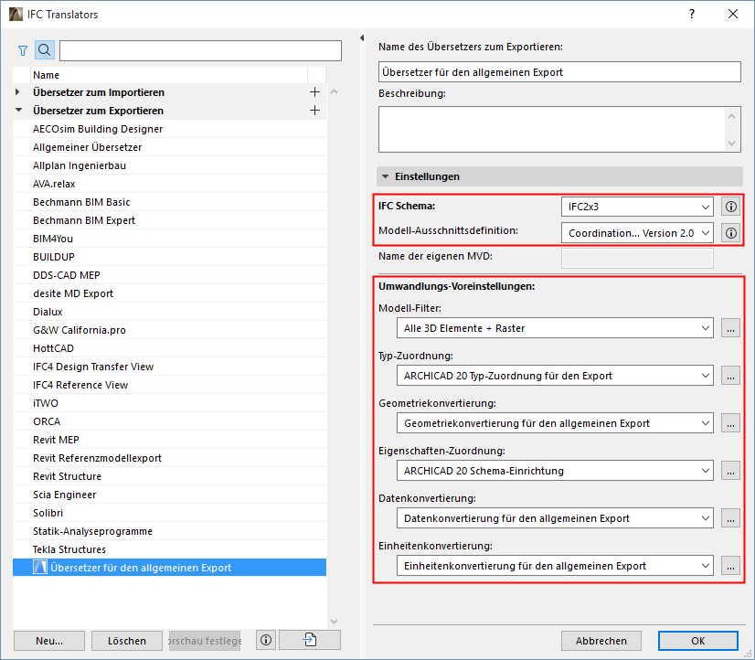Select Tekla Structures translator
Viewport: 755px width, 660px height.
[169, 549]
